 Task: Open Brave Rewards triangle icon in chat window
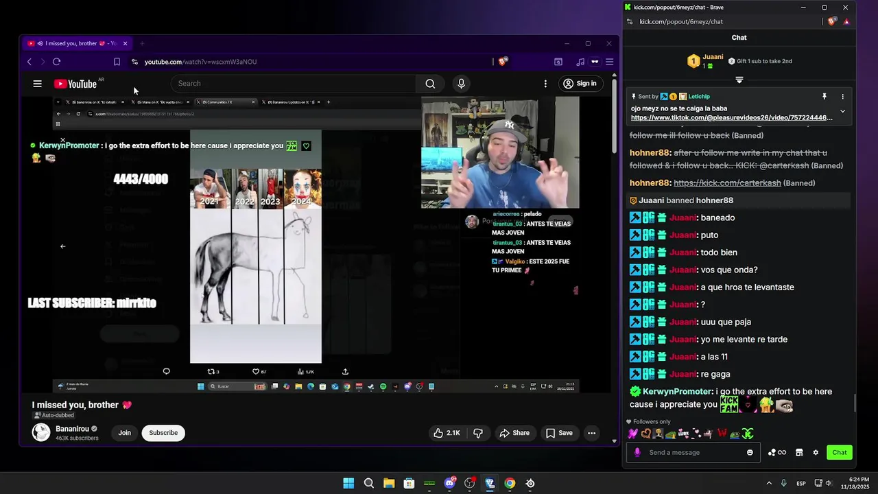846,21
